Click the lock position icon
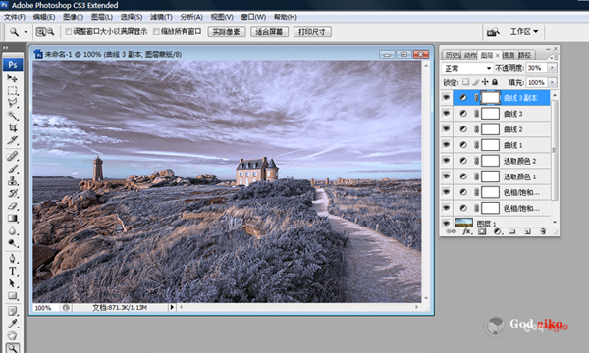The width and height of the screenshot is (589, 353). click(485, 82)
